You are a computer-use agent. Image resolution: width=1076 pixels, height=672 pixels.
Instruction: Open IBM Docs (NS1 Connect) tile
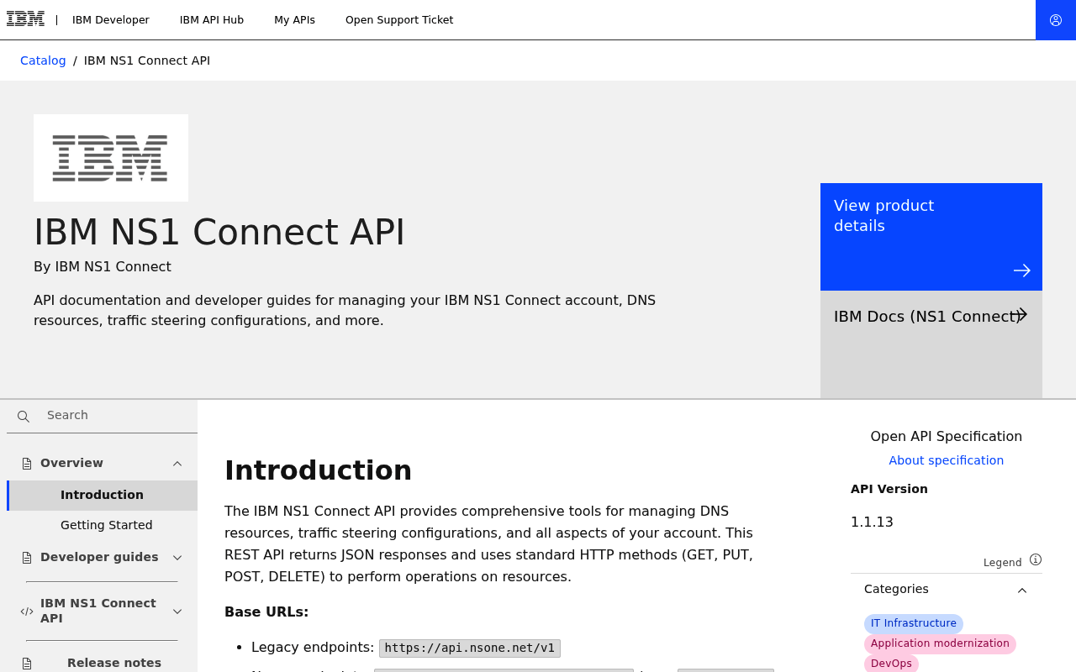tap(931, 344)
